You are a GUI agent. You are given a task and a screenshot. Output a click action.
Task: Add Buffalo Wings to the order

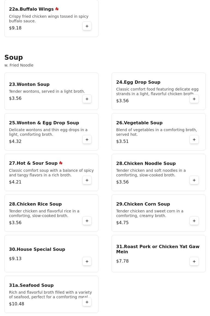pyautogui.click(x=87, y=26)
